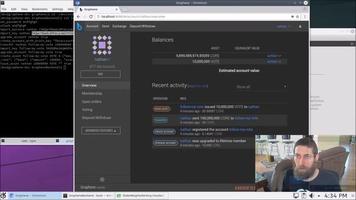This screenshot has width=356, height=200.
Task: Open the Send tab
Action: click(105, 26)
